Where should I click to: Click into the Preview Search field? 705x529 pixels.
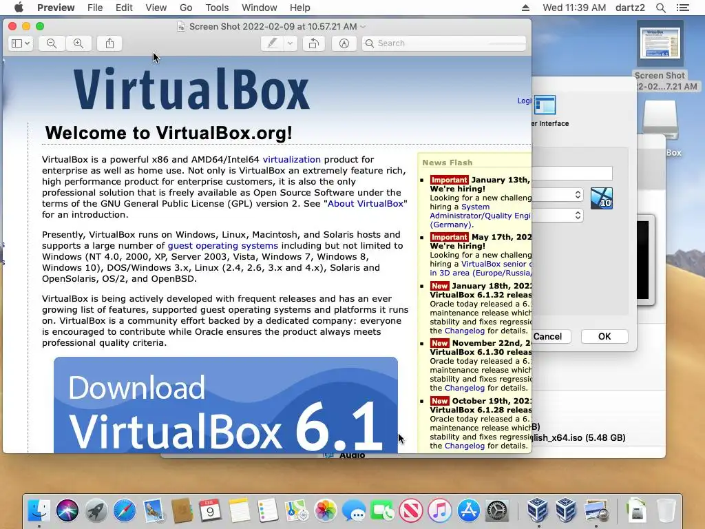(444, 43)
